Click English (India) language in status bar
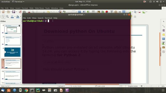Viewport: 166px width, 93px height. pos(133,86)
